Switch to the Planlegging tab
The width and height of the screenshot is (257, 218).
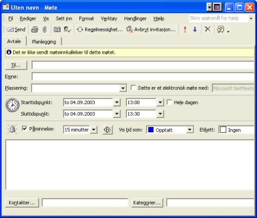tap(44, 42)
